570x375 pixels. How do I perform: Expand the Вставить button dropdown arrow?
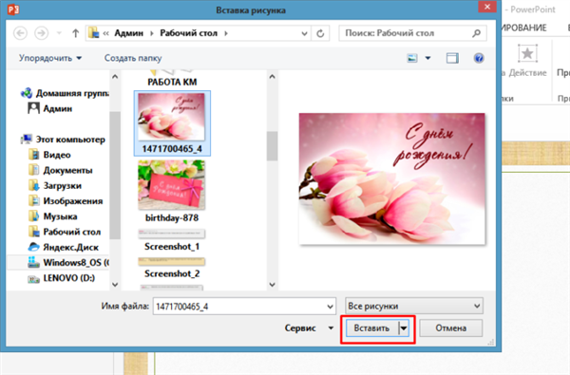coord(404,328)
